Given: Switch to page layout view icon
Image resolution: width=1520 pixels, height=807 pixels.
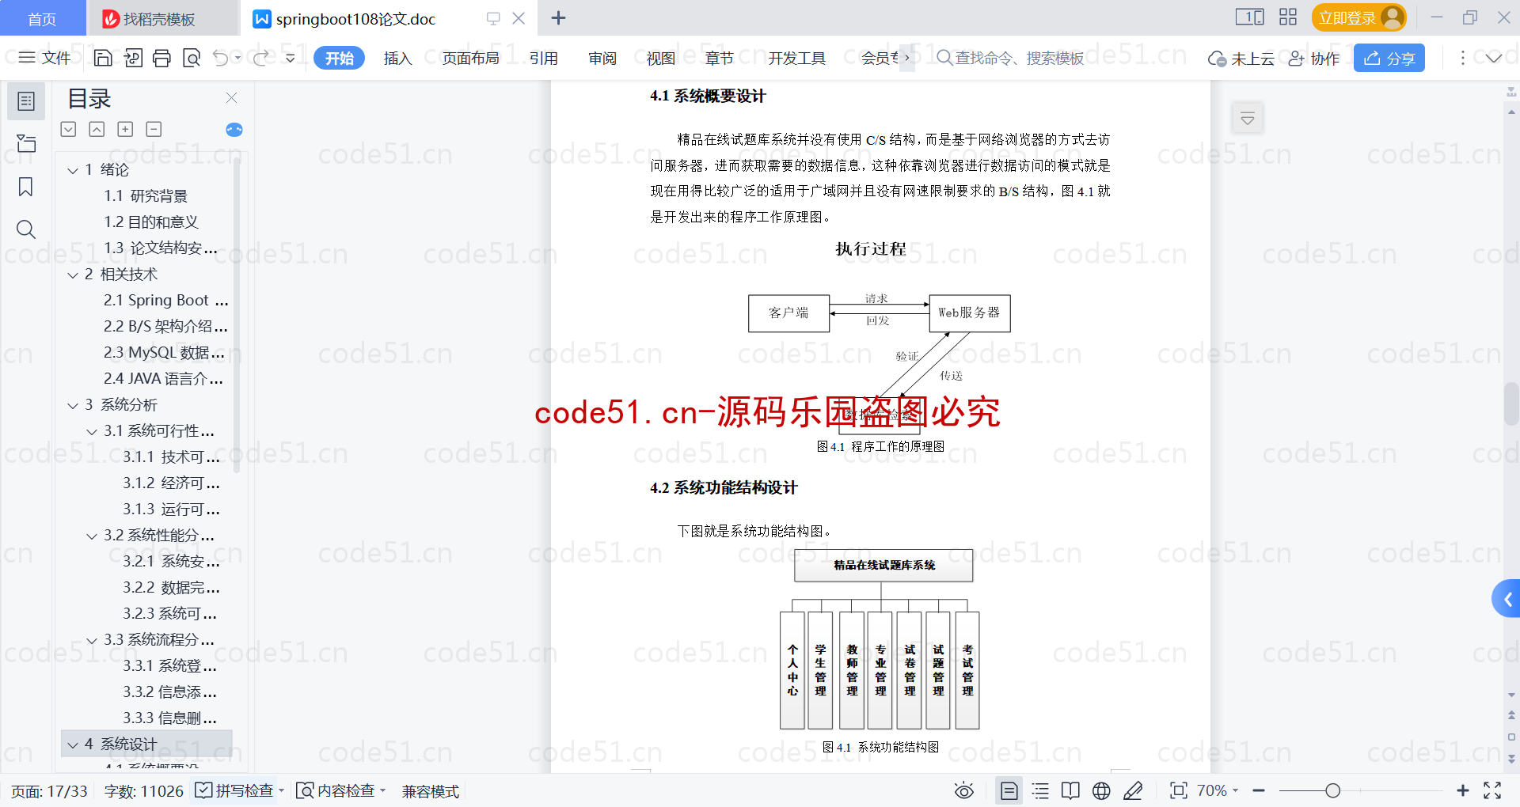Looking at the screenshot, I should coord(1009,790).
